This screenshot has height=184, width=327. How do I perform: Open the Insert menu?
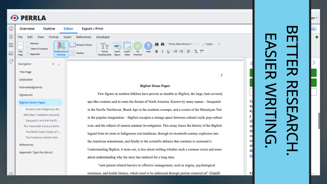click(67, 37)
